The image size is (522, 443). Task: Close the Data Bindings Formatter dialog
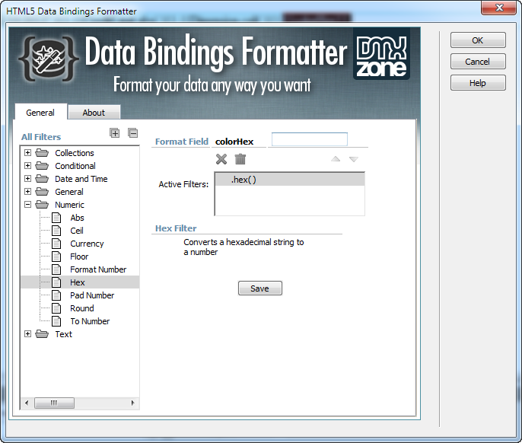(x=499, y=8)
